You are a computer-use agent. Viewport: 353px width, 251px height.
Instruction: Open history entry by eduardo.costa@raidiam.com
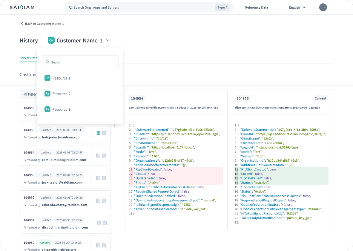click(65, 200)
